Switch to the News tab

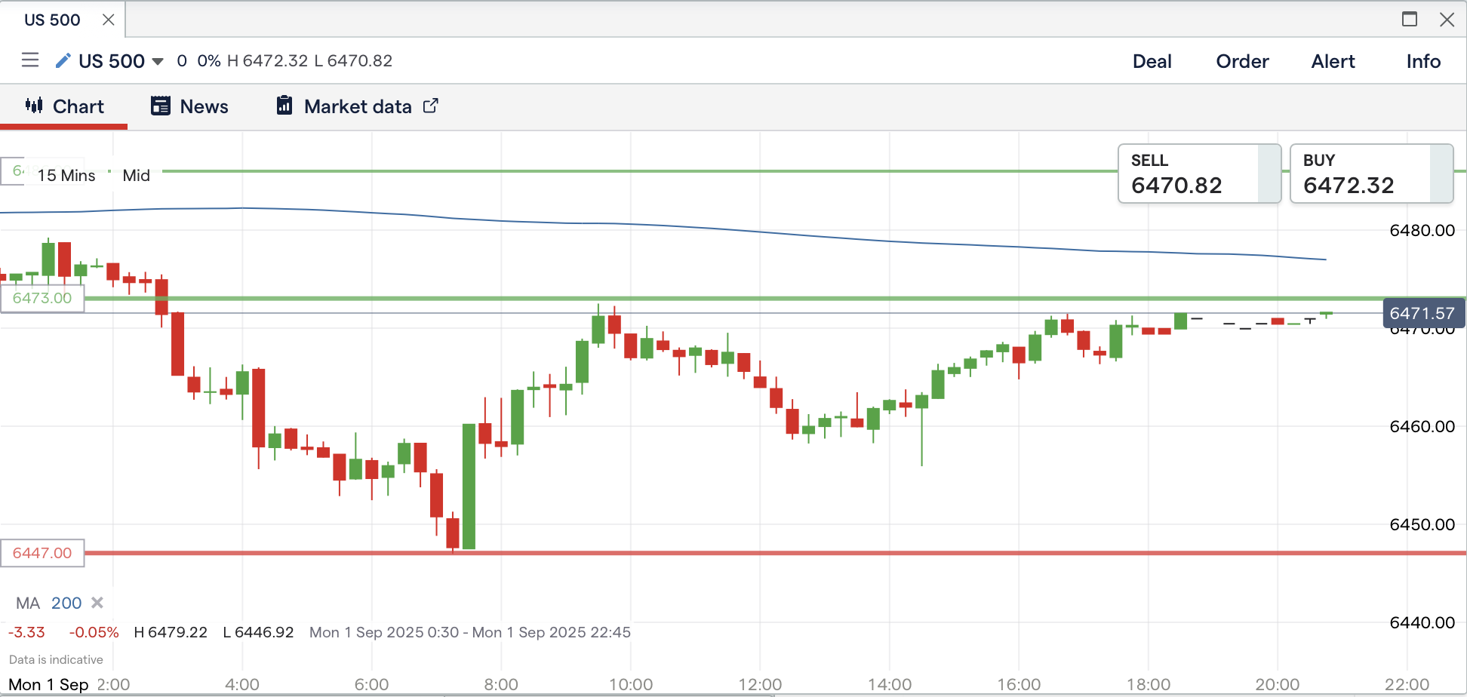point(189,106)
